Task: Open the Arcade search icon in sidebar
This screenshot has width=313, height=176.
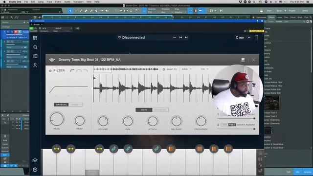Action: click(x=35, y=47)
